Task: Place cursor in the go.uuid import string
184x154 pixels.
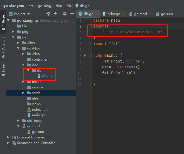Action: (x=132, y=32)
